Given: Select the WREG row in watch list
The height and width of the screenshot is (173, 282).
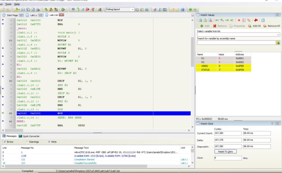Looking at the screenshot, I should click(x=223, y=66).
